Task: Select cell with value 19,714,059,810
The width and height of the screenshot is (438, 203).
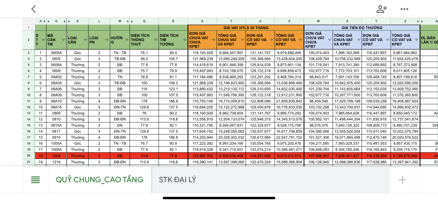Action: coord(231,101)
